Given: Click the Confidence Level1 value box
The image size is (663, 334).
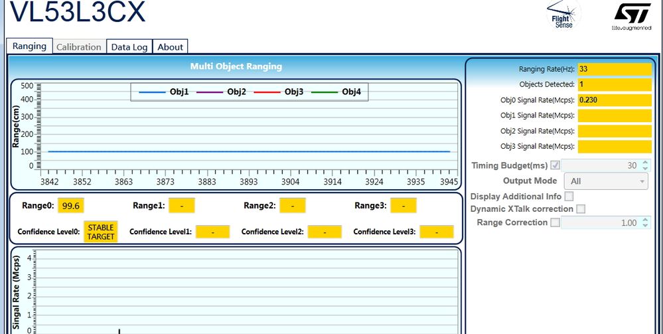Looking at the screenshot, I should [212, 232].
